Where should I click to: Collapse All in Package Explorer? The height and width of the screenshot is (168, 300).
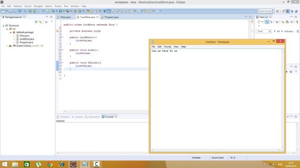pos(36,22)
